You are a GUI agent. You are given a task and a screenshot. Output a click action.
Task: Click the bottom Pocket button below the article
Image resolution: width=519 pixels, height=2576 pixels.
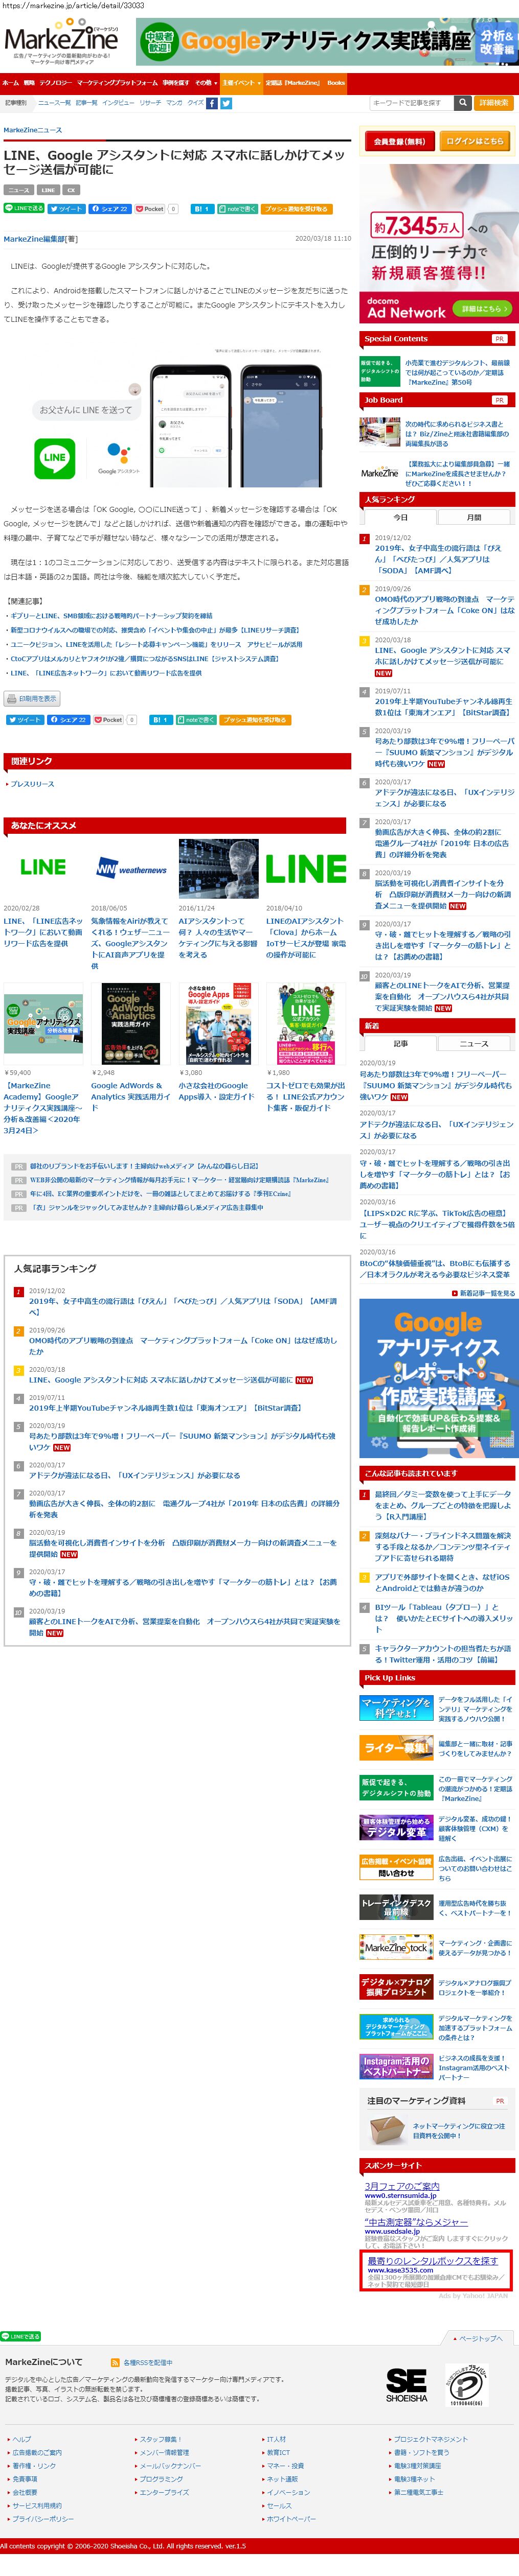tap(109, 719)
